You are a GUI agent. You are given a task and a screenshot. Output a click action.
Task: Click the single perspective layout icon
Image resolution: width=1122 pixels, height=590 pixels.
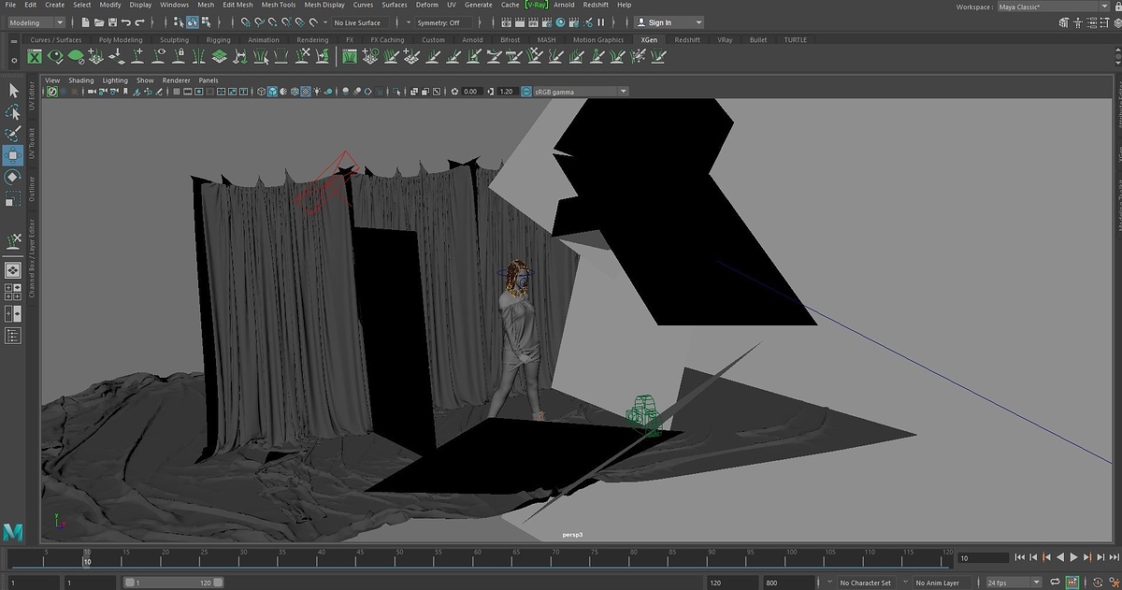[13, 270]
